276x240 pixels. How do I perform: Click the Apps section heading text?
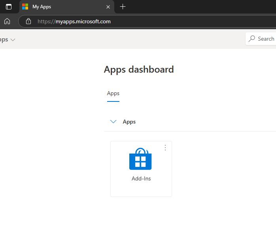click(x=129, y=122)
